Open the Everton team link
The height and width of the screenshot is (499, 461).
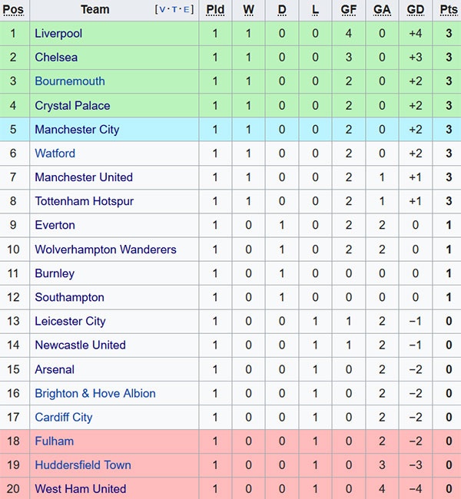coord(55,225)
